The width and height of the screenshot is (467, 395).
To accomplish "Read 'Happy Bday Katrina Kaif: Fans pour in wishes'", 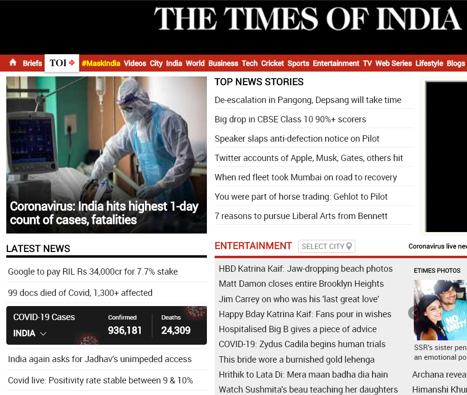I will point(305,314).
